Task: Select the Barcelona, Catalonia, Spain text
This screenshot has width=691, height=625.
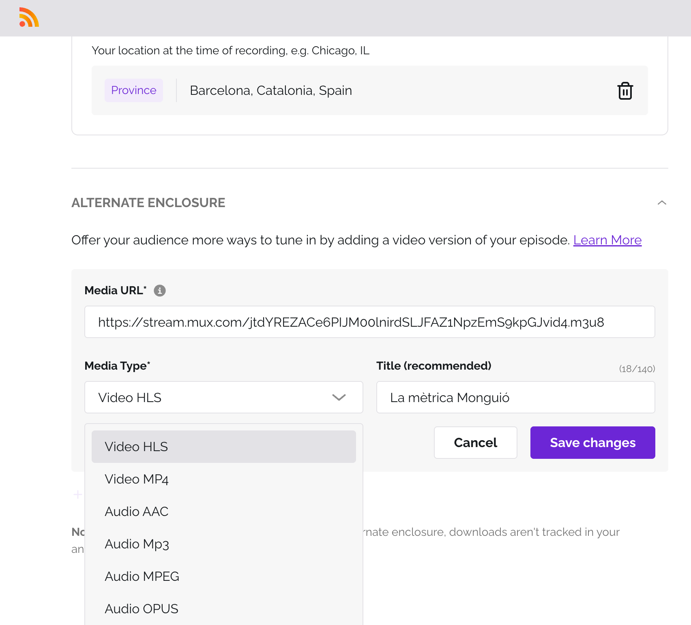Action: (270, 90)
